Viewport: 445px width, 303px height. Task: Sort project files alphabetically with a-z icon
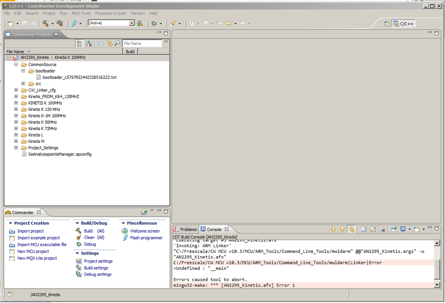89,43
